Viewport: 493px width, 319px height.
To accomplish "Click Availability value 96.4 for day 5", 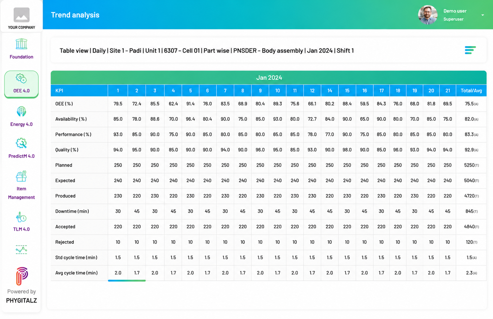I will (190, 119).
